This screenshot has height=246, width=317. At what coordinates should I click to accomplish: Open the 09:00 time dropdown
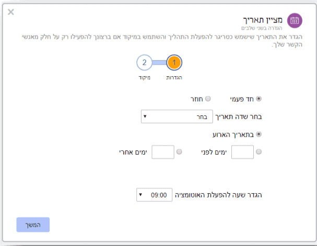(154, 195)
